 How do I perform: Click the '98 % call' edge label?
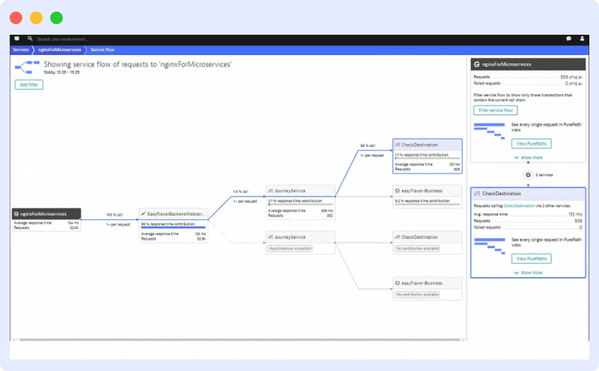click(368, 145)
